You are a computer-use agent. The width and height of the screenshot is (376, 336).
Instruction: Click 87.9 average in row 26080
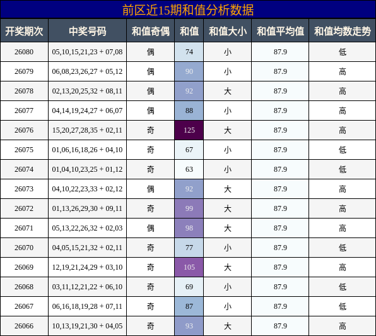pos(280,52)
